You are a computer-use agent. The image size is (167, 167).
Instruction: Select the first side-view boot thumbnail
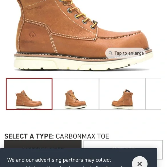click(x=29, y=94)
